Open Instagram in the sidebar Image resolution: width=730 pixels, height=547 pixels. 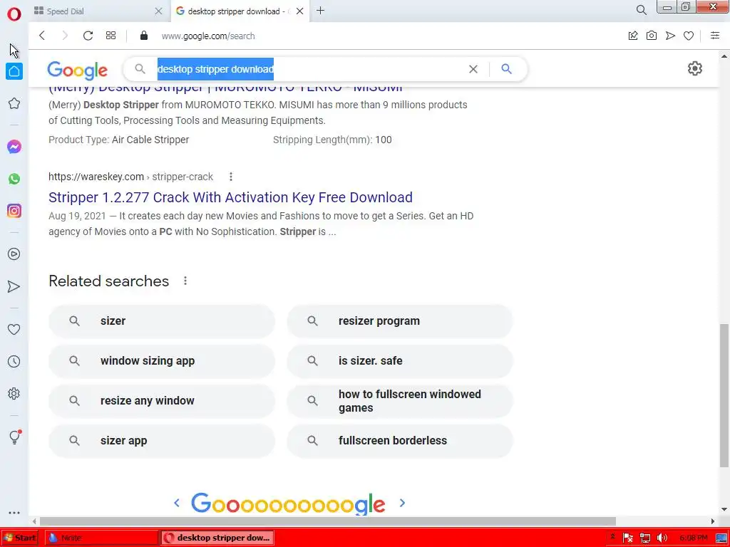[x=14, y=211]
